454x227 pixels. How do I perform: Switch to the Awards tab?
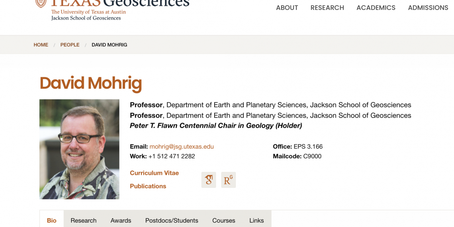[121, 220]
